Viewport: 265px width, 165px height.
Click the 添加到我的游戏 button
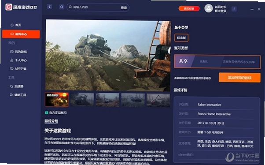pyautogui.click(x=239, y=78)
